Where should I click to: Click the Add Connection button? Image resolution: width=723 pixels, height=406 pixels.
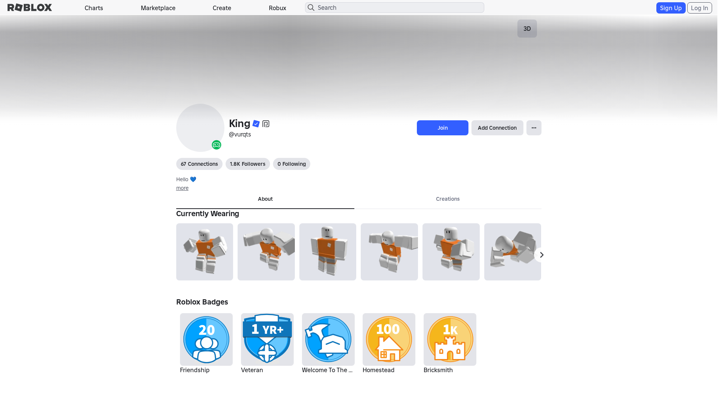(497, 128)
